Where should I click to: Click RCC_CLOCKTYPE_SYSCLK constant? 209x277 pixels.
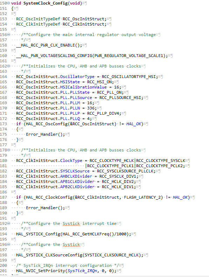[x=161, y=161]
